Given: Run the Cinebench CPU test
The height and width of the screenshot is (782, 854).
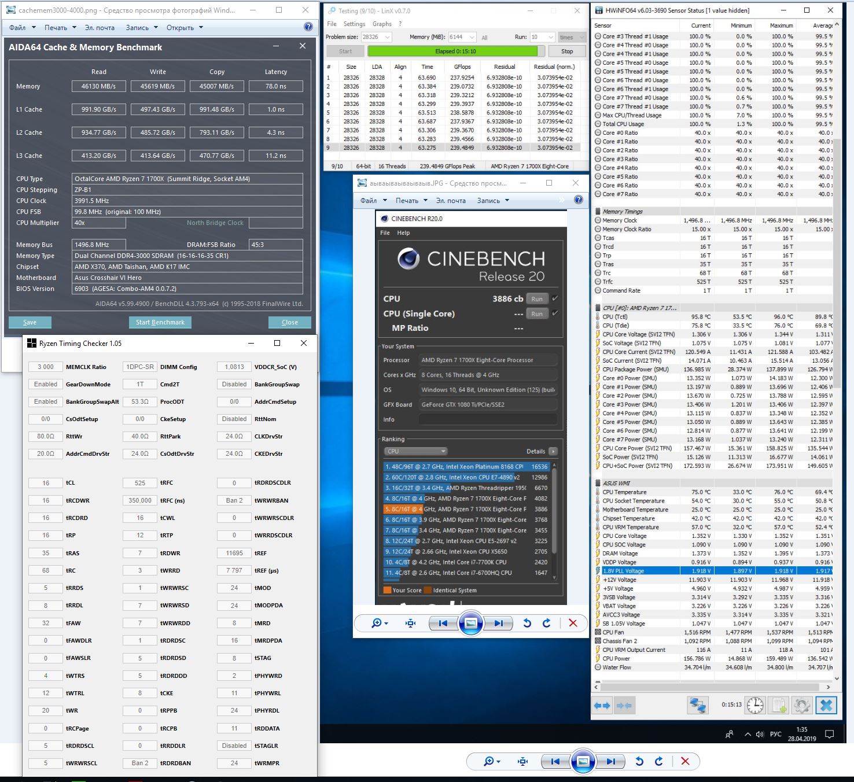Looking at the screenshot, I should coord(537,298).
